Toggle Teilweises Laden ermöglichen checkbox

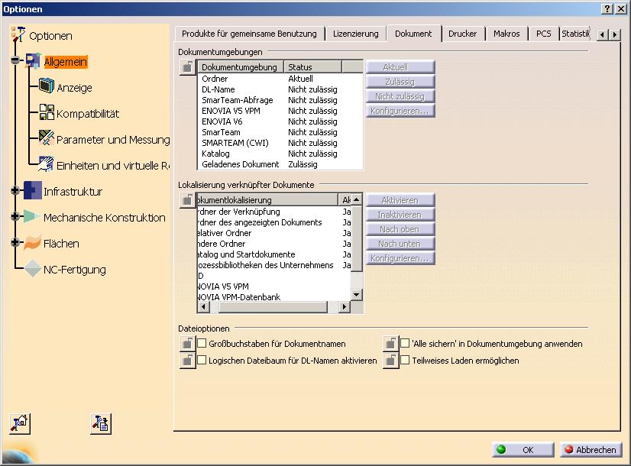click(x=405, y=360)
